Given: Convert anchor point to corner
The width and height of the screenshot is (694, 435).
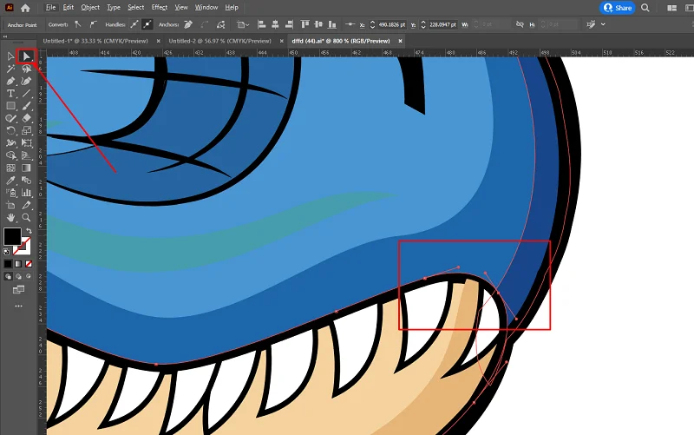Looking at the screenshot, I should pos(78,24).
